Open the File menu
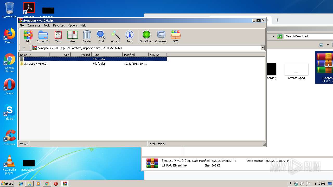 point(22,25)
